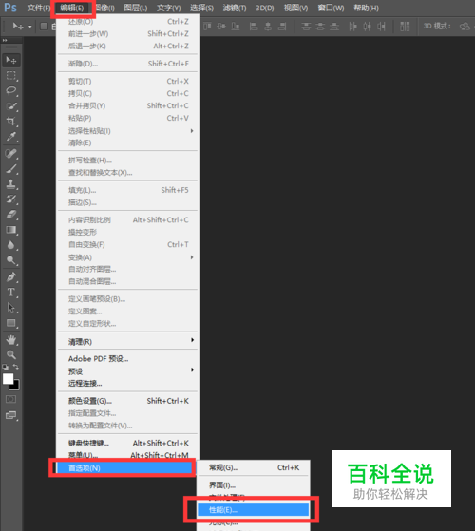
Task: Click the auto-align layers icon
Action: tap(405, 26)
